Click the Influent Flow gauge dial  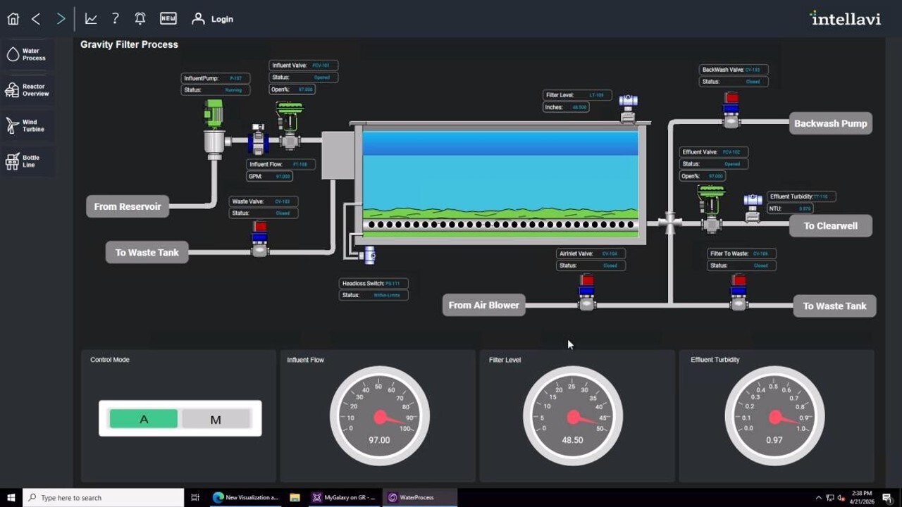(x=379, y=415)
